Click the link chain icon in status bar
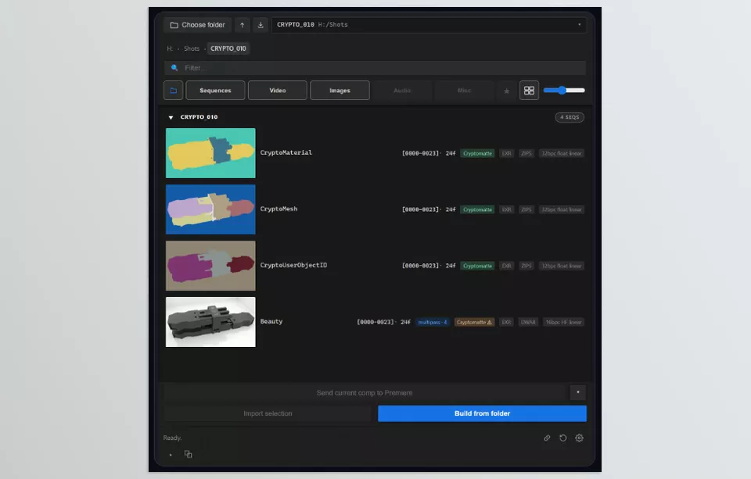This screenshot has width=751, height=479. tap(547, 438)
